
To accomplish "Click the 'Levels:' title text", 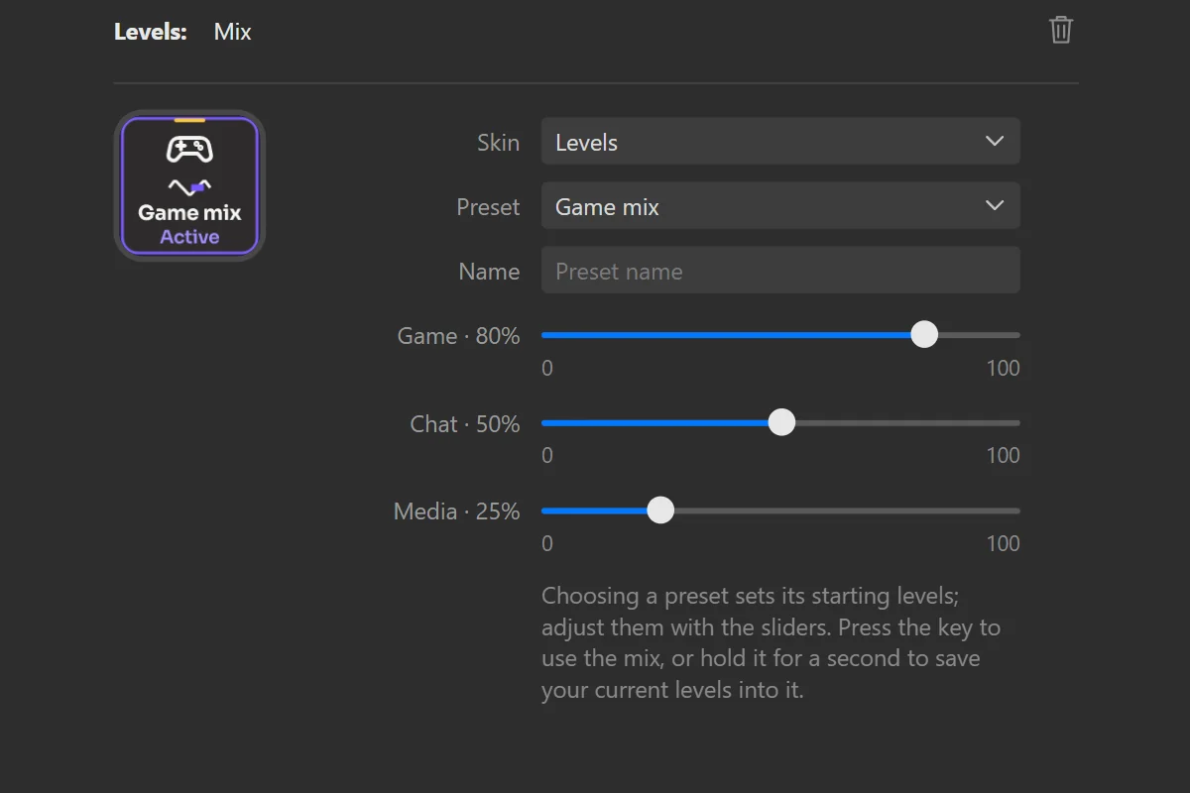I will (x=151, y=32).
